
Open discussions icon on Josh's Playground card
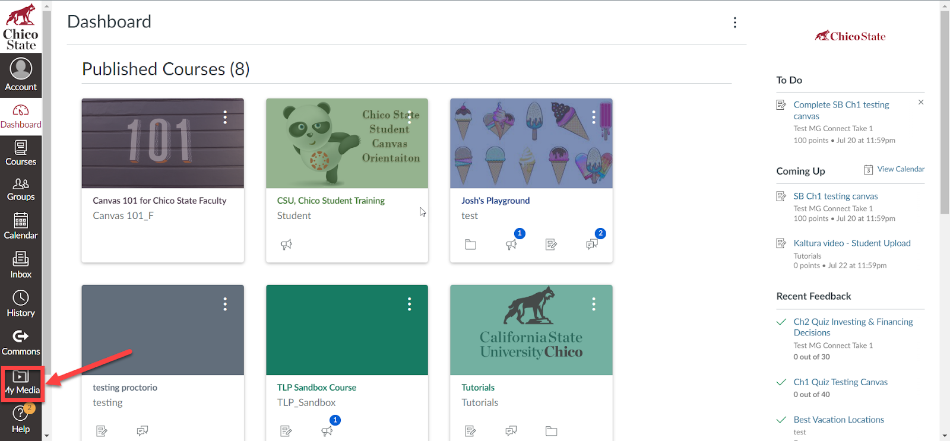591,245
